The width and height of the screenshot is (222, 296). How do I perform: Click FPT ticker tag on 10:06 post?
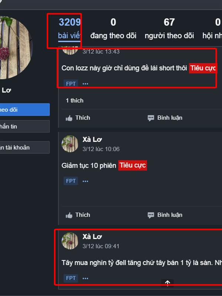click(x=71, y=181)
